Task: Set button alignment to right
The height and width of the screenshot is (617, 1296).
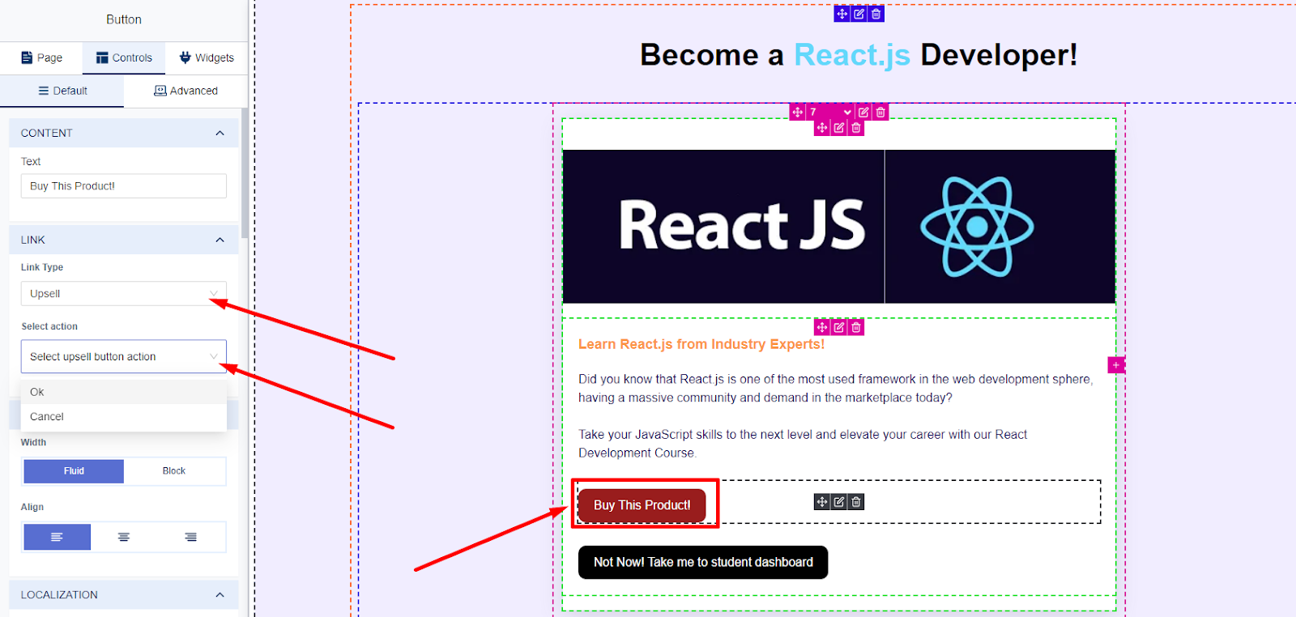Action: 191,537
